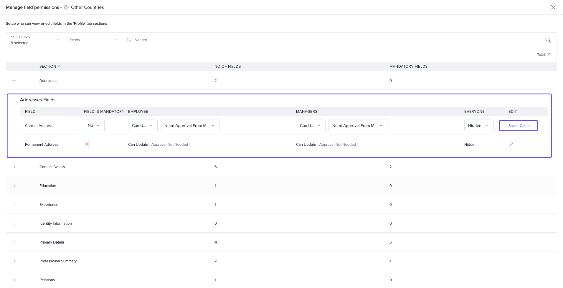Click the pencil edit icon for Permanent Address

[x=511, y=144]
